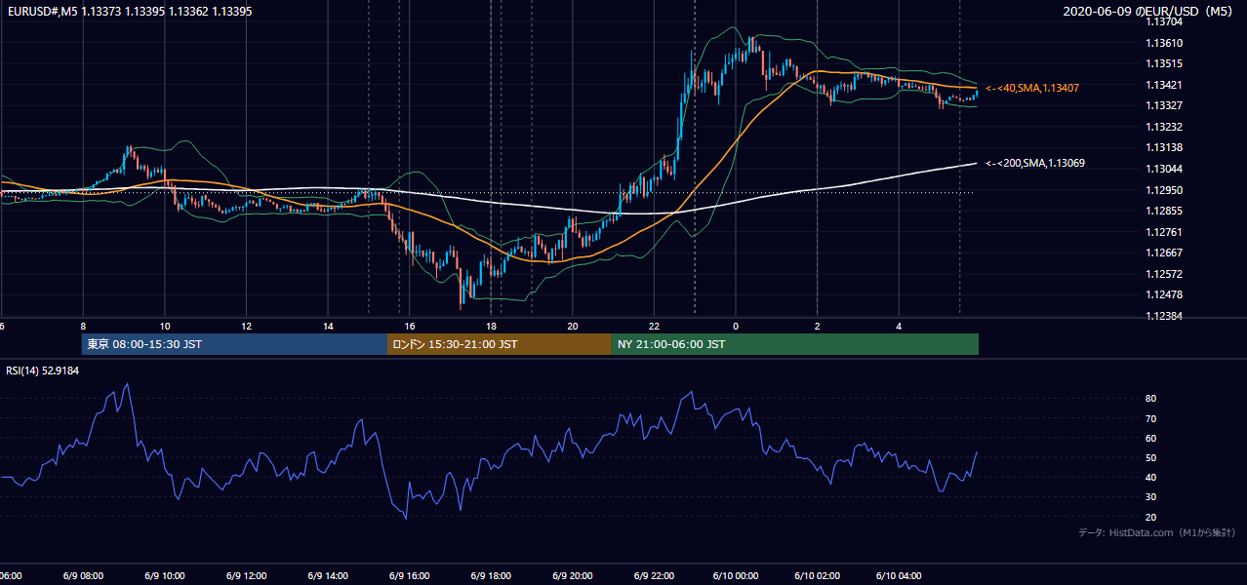Click the RSI(14) 52.9184 indicator label
The image size is (1247, 585).
(43, 370)
